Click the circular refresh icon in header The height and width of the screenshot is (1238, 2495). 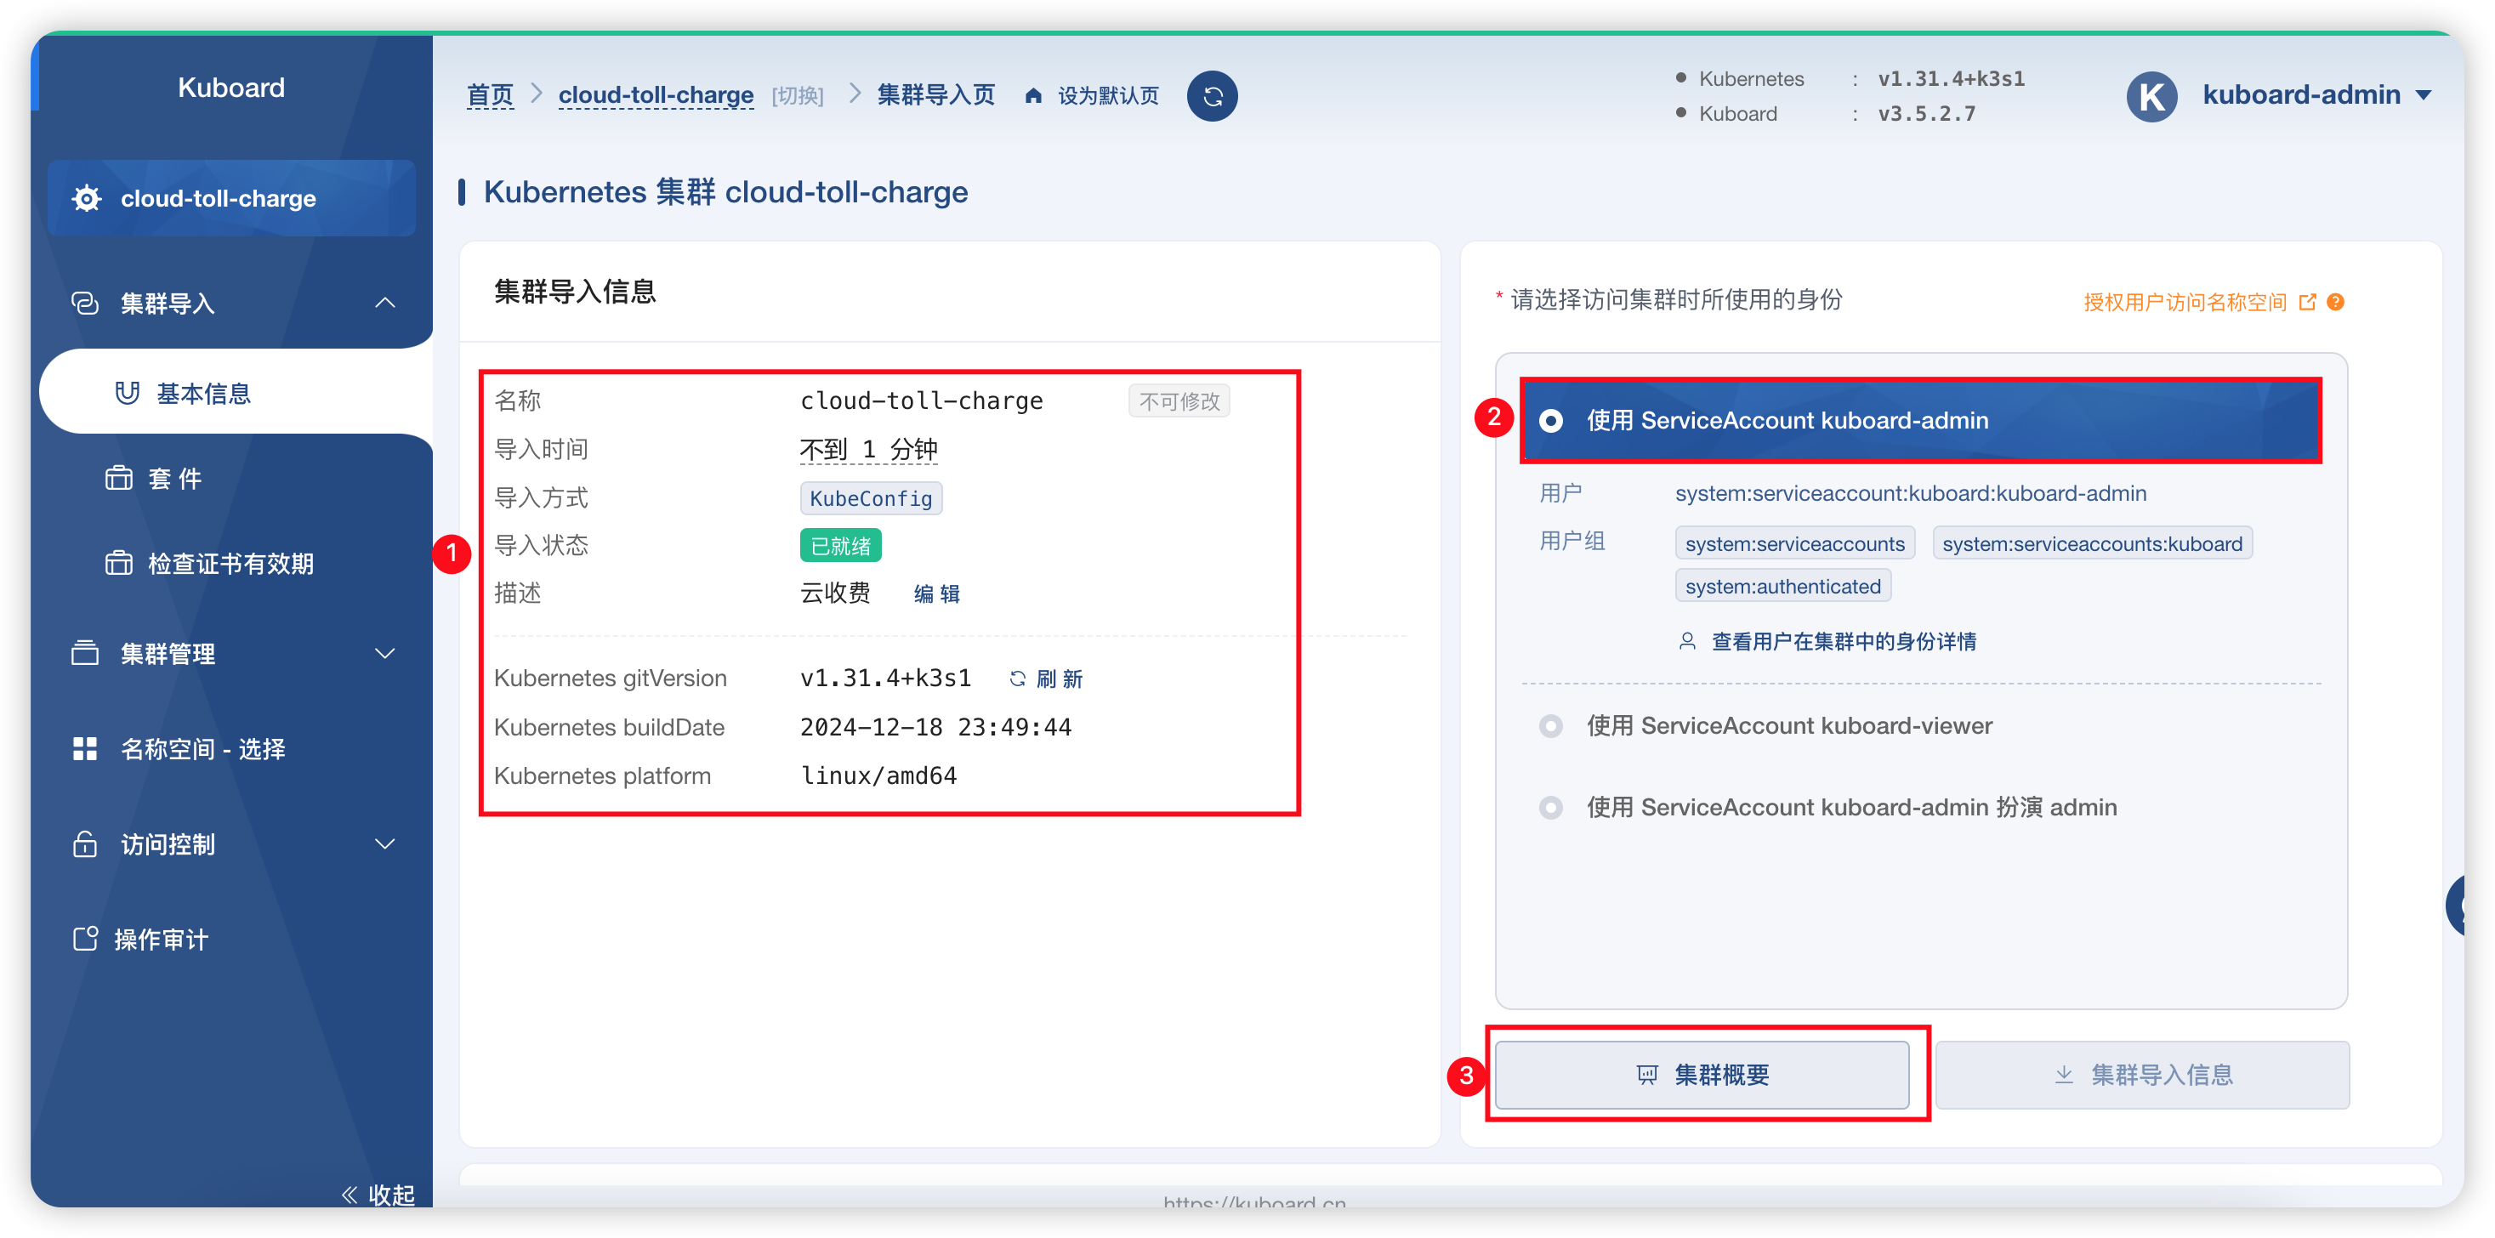pyautogui.click(x=1212, y=96)
